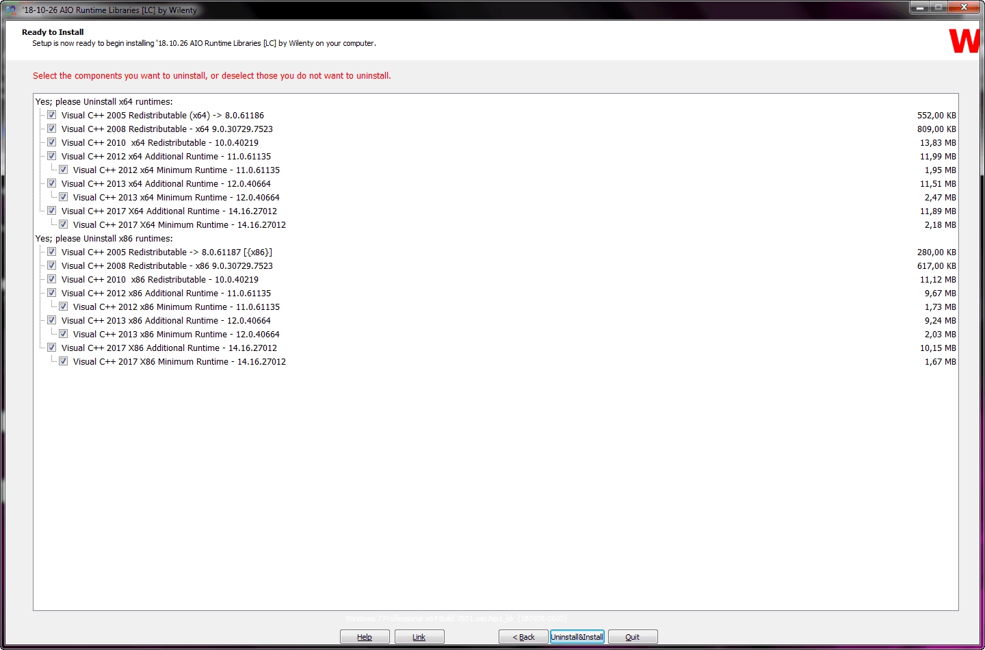Open the Link button
985x650 pixels.
(x=419, y=637)
